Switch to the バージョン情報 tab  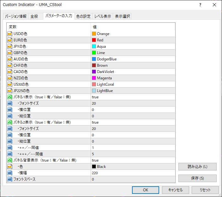[16, 16]
